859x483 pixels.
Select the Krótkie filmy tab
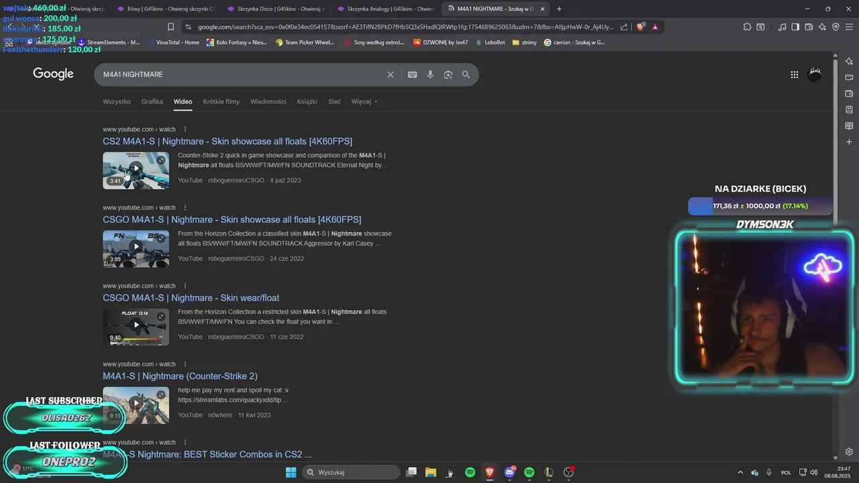[x=221, y=102]
